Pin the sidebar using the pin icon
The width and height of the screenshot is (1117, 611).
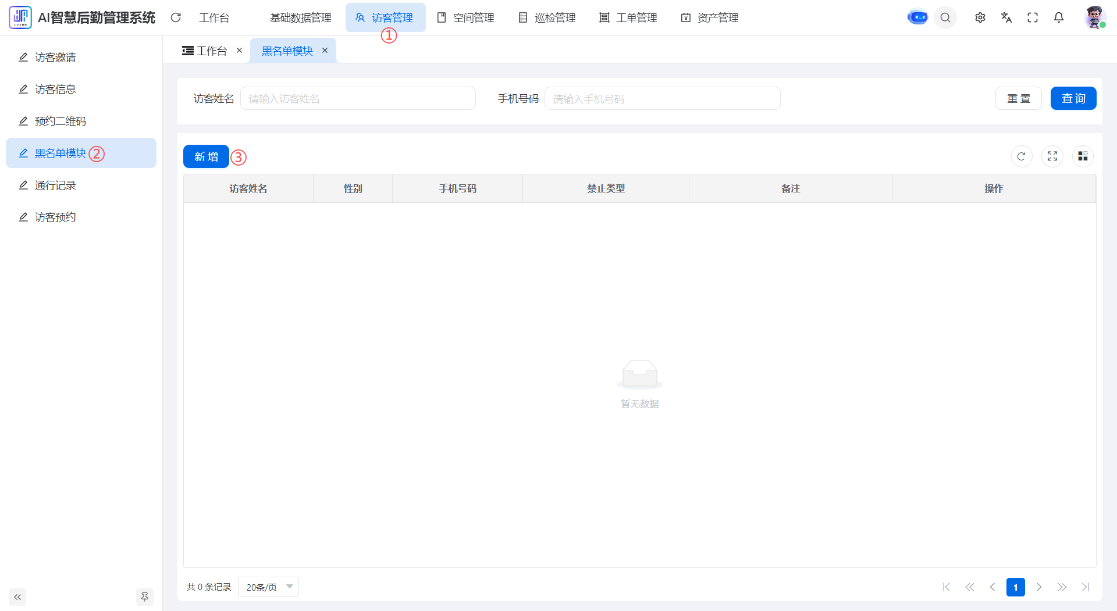145,597
